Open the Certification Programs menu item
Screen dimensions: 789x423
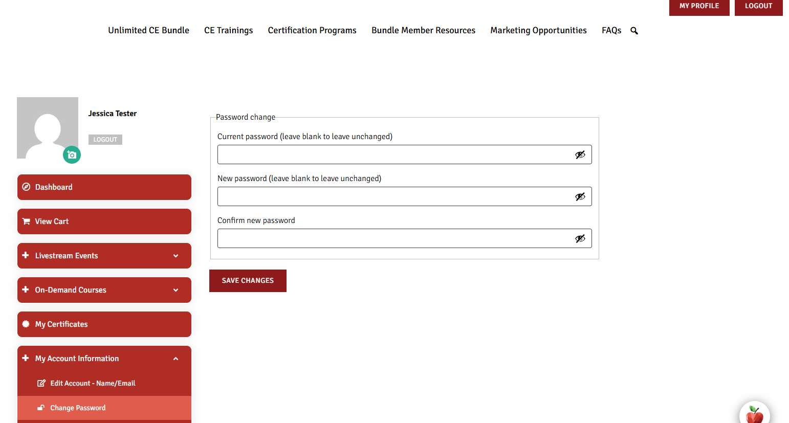point(312,31)
